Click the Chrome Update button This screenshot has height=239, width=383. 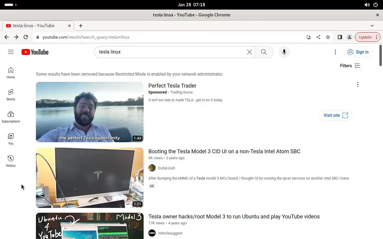tap(368, 37)
